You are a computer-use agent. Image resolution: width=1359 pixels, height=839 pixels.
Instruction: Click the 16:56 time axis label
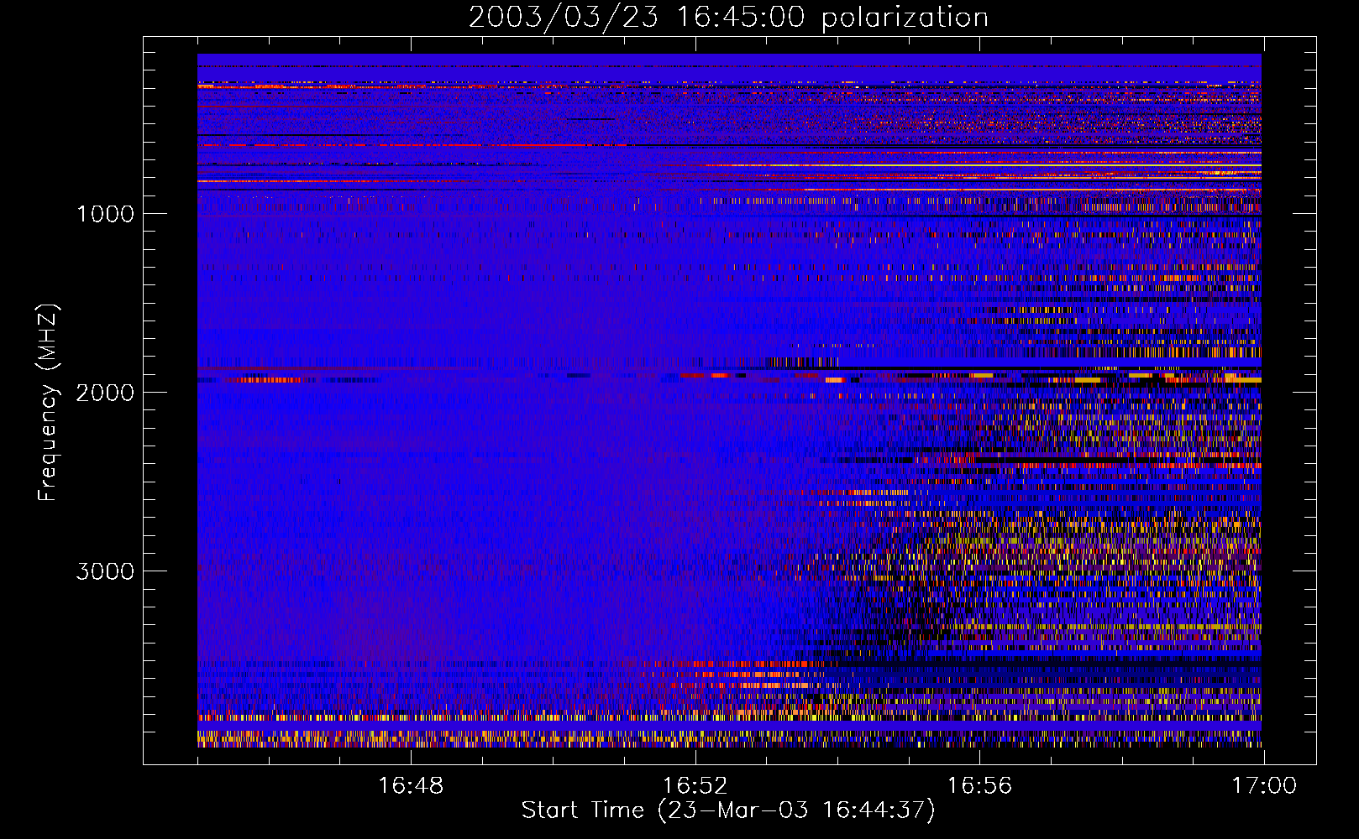tap(979, 786)
